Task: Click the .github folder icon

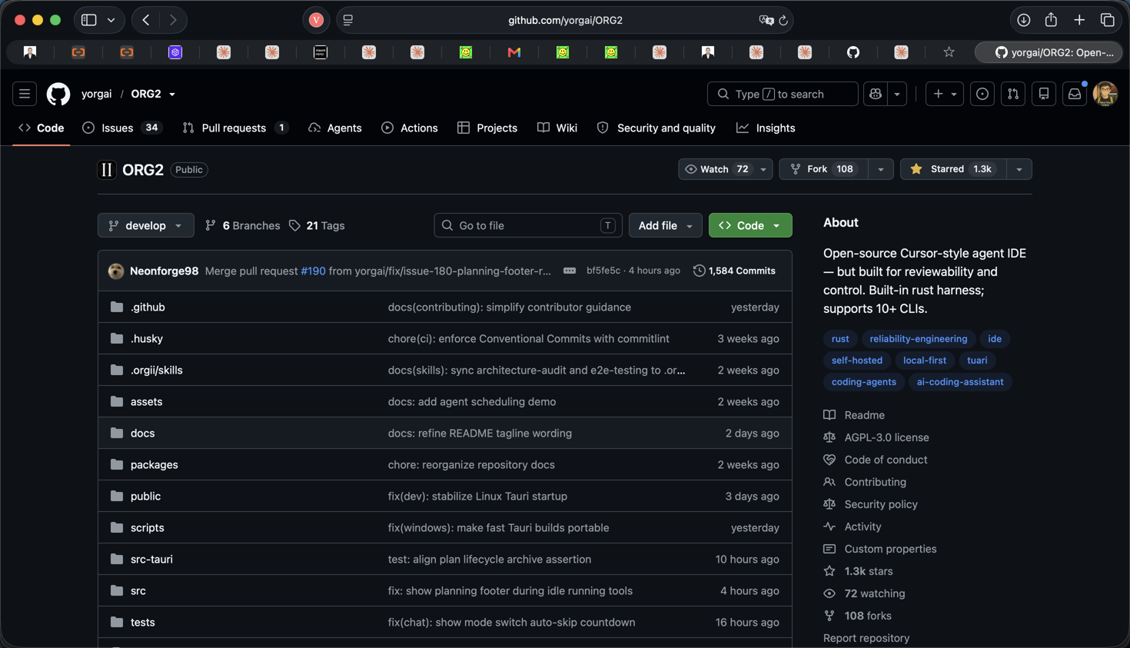Action: point(117,307)
